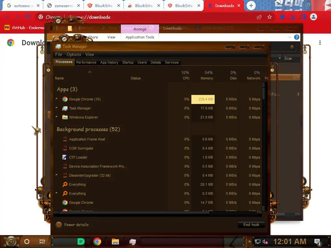
Task: Open a new Chrome tab
Action: pos(251,6)
